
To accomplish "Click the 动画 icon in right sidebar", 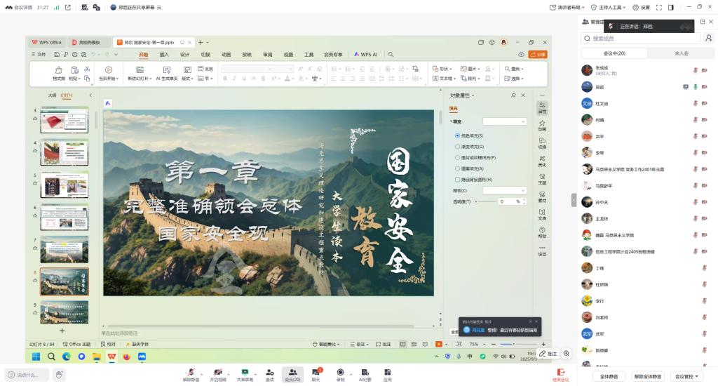I will [542, 125].
